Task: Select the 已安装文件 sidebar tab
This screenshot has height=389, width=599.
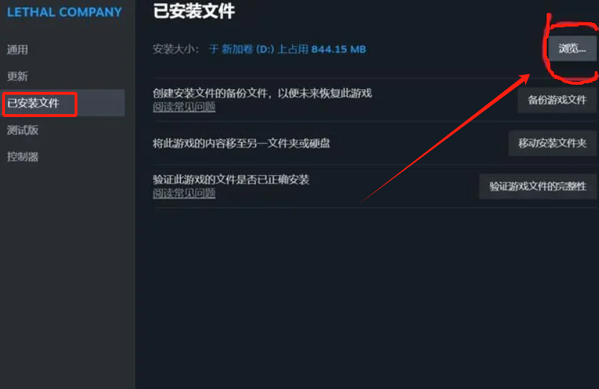Action: (63, 103)
